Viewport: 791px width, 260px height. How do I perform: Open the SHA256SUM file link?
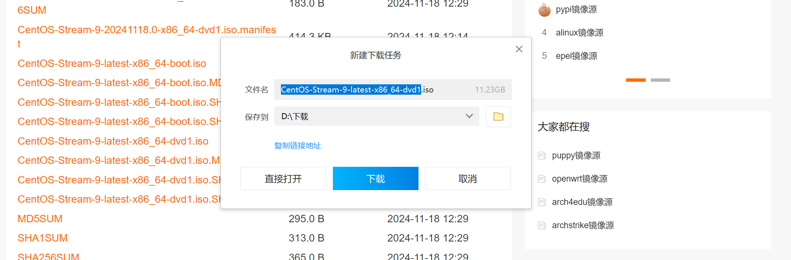49,256
